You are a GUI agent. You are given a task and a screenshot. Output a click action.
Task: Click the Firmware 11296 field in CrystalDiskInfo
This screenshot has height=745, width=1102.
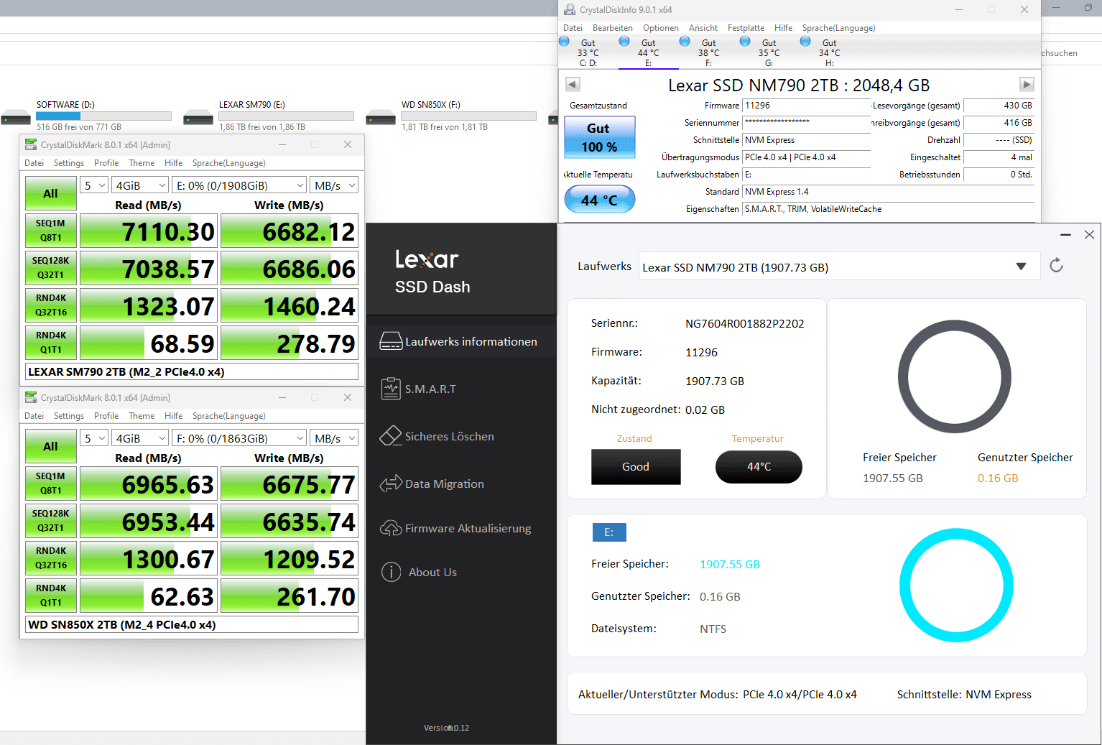pyautogui.click(x=806, y=106)
